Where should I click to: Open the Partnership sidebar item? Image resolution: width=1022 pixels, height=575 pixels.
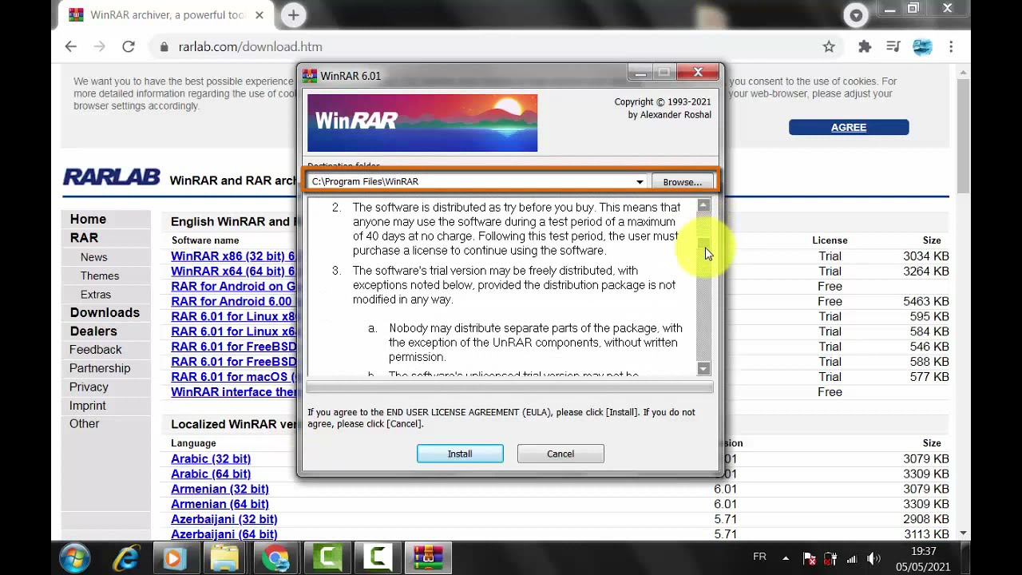tap(100, 368)
